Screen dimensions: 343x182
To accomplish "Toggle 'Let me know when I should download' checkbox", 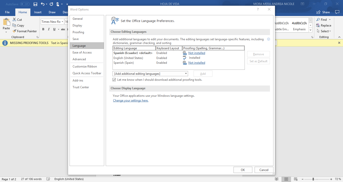I will (114, 80).
